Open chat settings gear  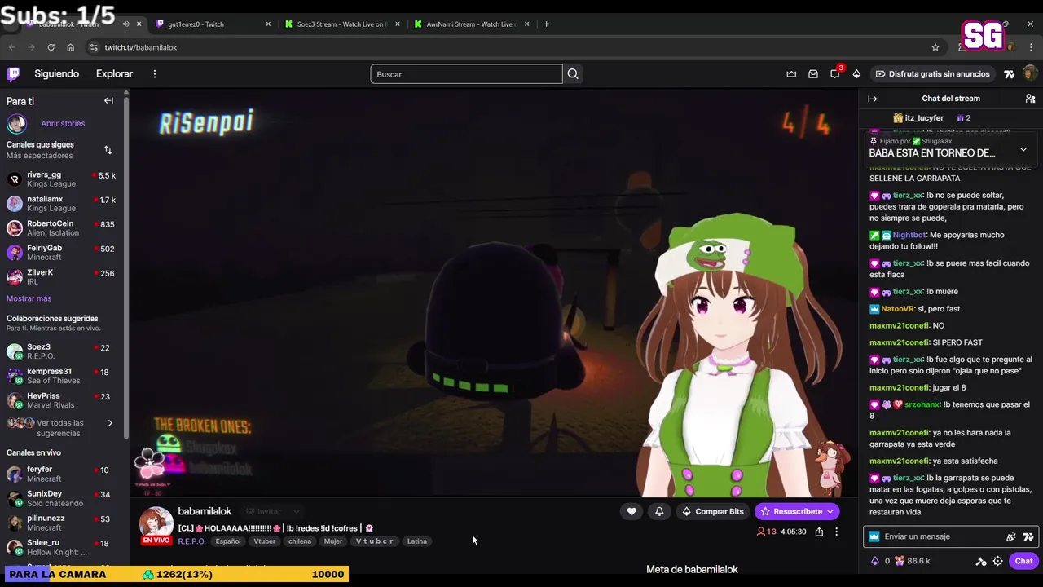click(x=998, y=561)
